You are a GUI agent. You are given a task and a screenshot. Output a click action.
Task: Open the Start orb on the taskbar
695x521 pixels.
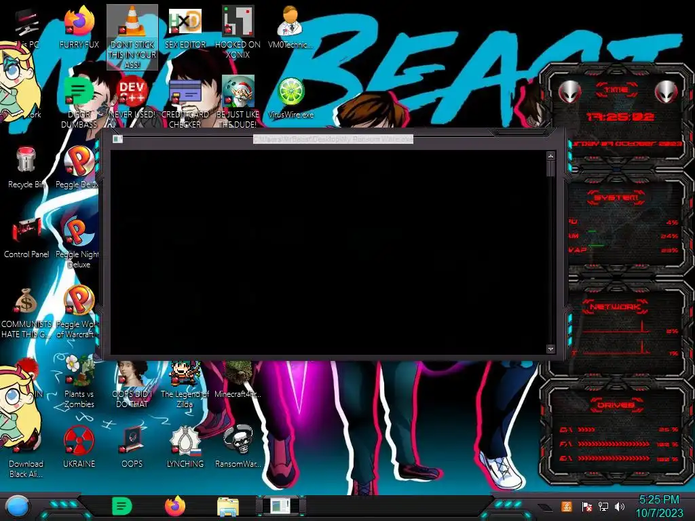pyautogui.click(x=18, y=506)
